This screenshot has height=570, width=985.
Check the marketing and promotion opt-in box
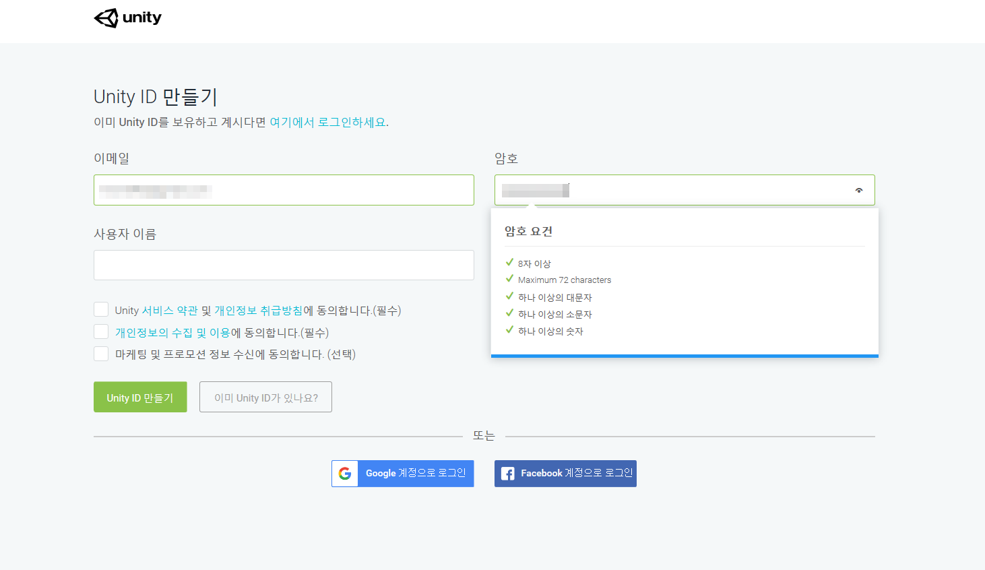101,354
